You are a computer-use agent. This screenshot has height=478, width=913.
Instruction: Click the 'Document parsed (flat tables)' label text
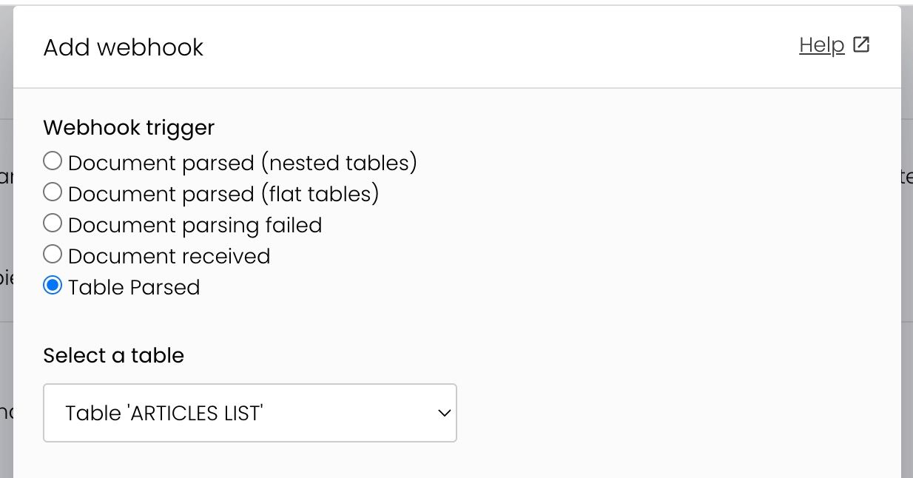click(x=223, y=194)
